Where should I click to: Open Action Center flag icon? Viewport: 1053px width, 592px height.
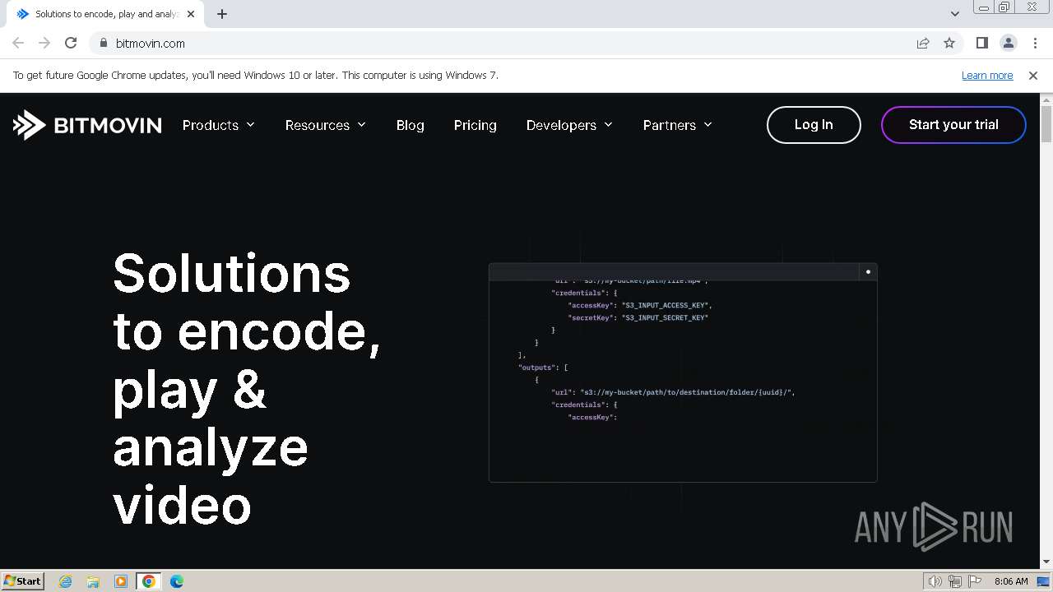click(974, 581)
